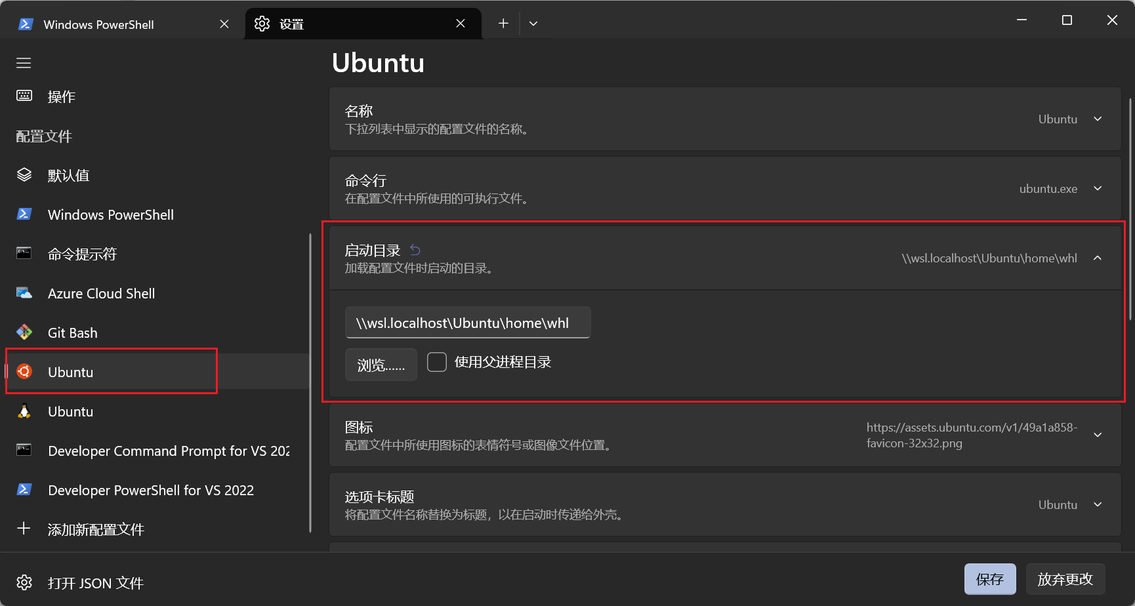The image size is (1135, 606).
Task: Expand the 图标 setting row
Action: pyautogui.click(x=1097, y=435)
